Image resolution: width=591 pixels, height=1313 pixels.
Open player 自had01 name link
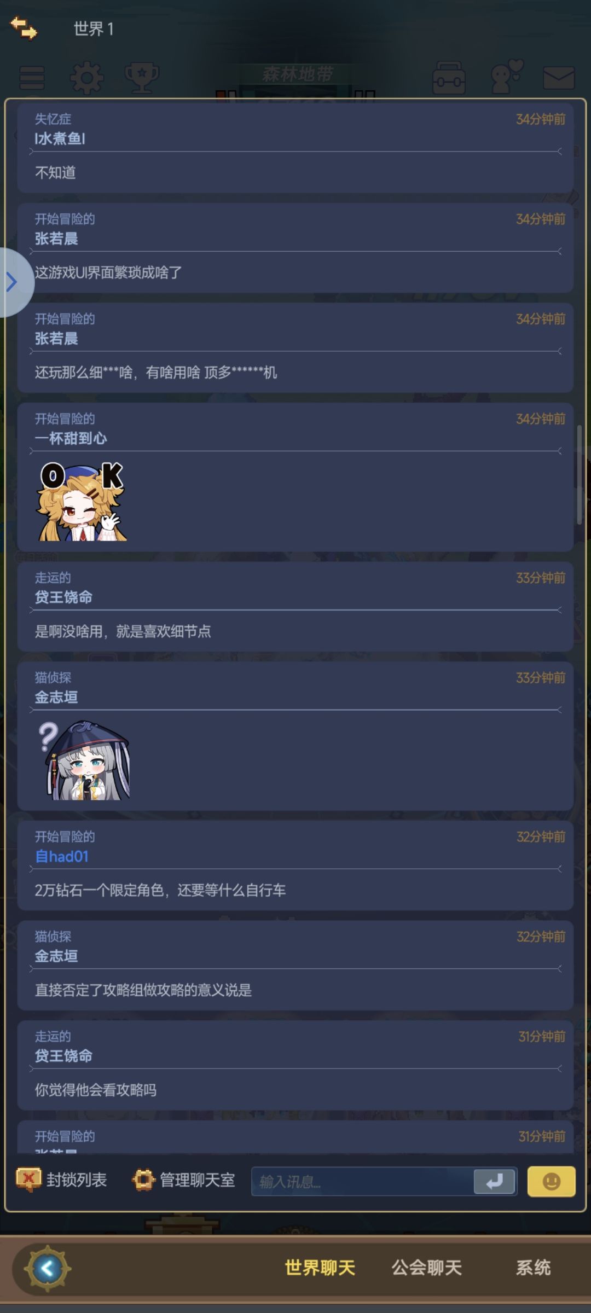(62, 857)
